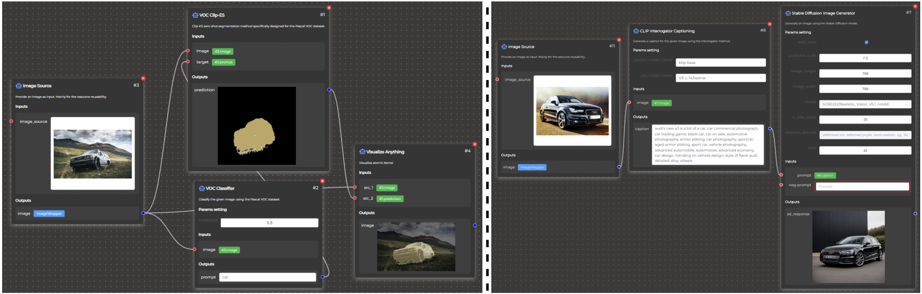The width and height of the screenshot is (922, 294).
Task: Click the sd_response generated car image
Action: coord(848,247)
